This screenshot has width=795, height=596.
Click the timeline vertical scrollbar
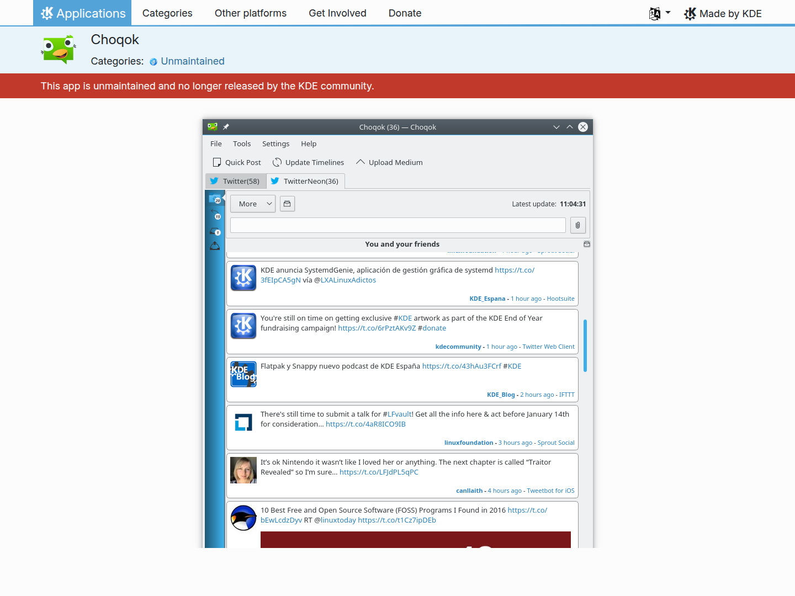click(x=585, y=345)
